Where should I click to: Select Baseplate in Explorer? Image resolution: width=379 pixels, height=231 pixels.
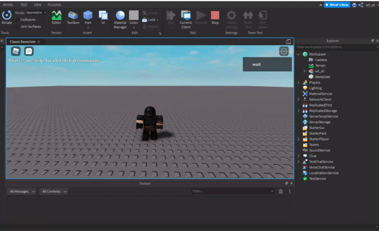[x=323, y=77]
